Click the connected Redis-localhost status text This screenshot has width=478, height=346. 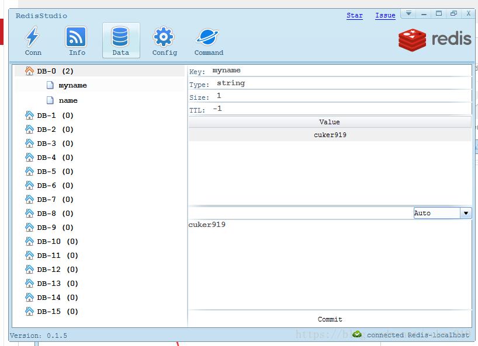418,335
